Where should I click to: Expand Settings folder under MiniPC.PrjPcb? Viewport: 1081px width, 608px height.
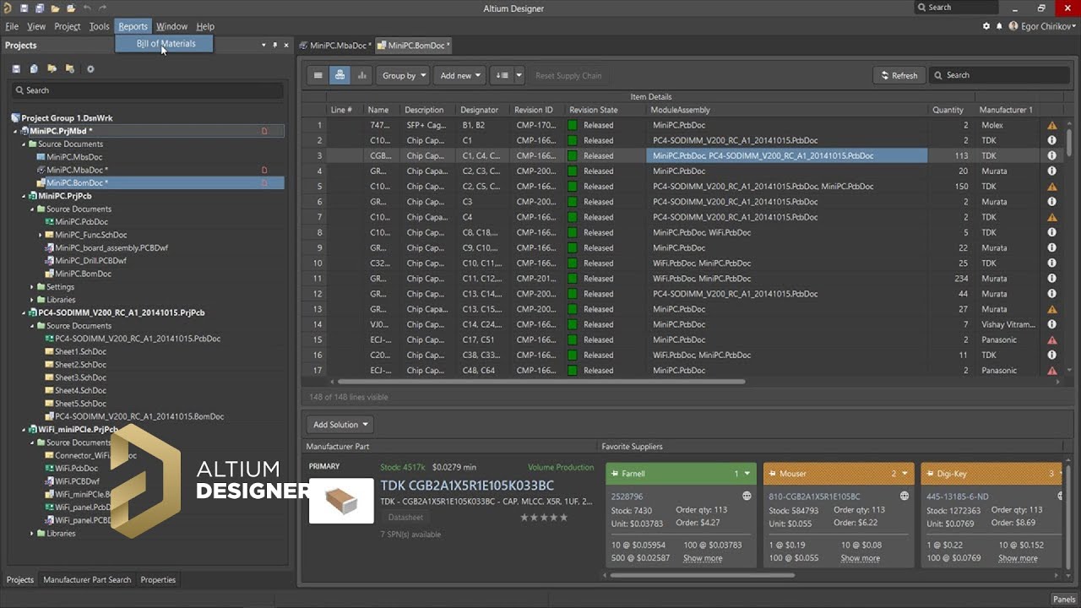[x=32, y=287]
